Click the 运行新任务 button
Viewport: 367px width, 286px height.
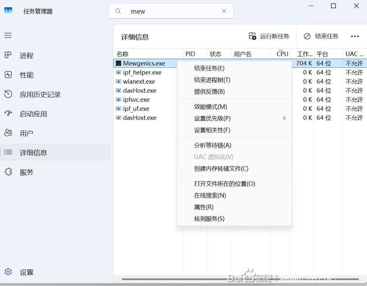click(x=269, y=36)
